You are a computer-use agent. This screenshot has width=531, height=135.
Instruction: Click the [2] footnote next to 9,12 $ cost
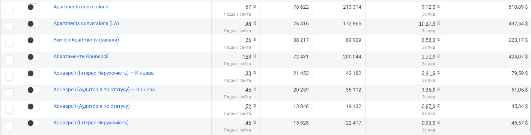(438, 6)
